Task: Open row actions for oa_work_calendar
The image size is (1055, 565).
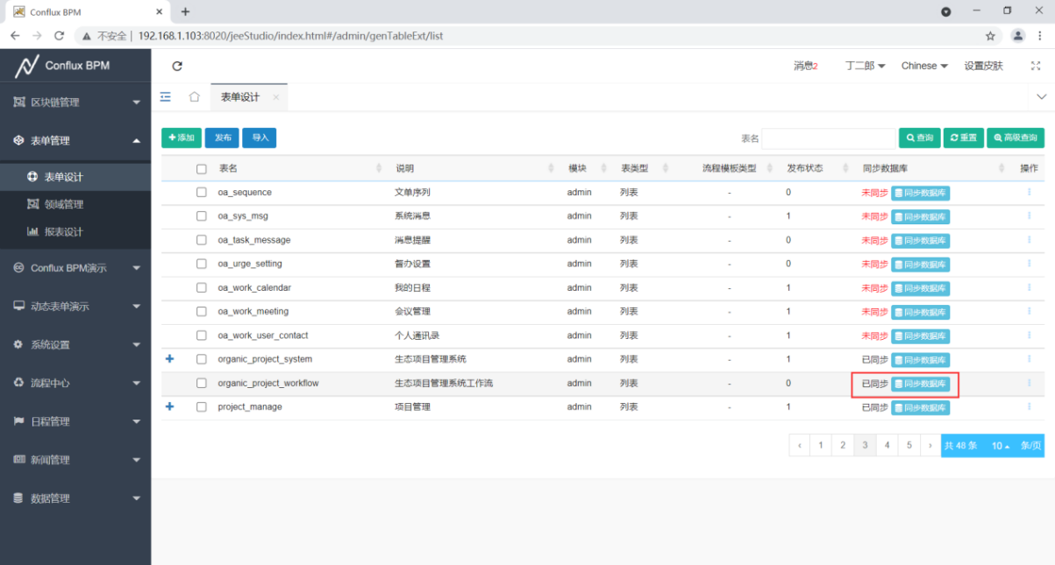Action: [1029, 287]
